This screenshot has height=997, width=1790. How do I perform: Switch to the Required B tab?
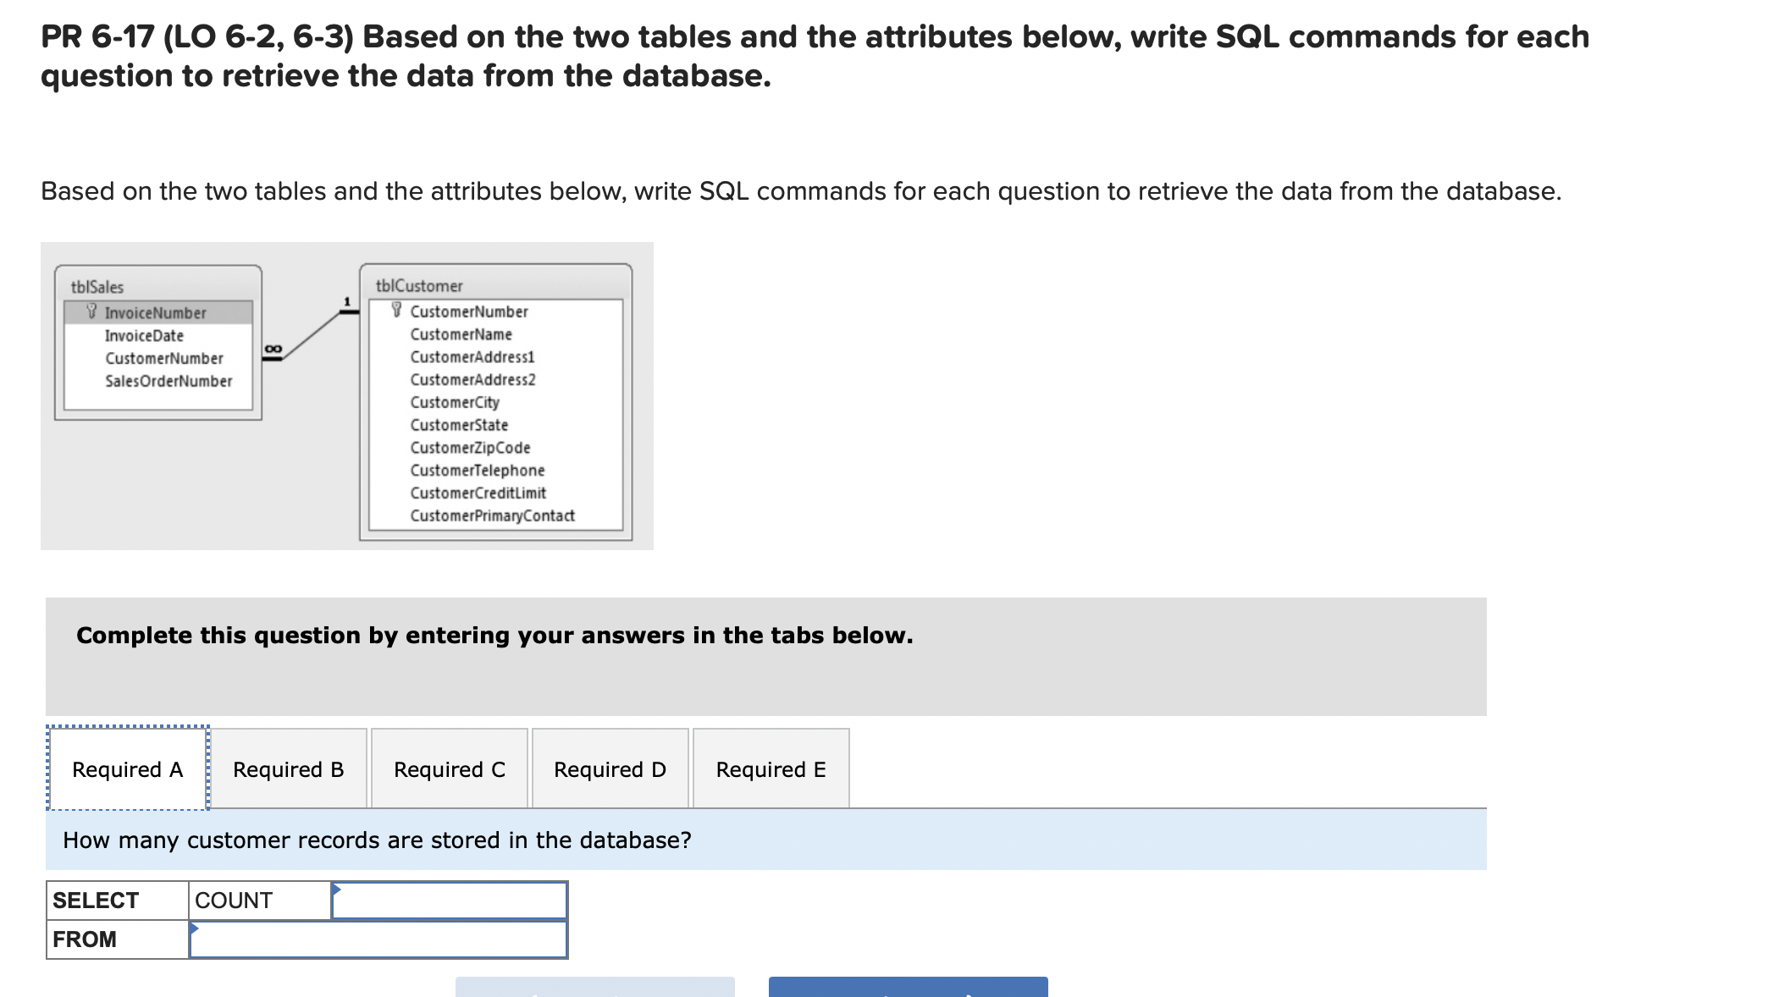coord(289,769)
